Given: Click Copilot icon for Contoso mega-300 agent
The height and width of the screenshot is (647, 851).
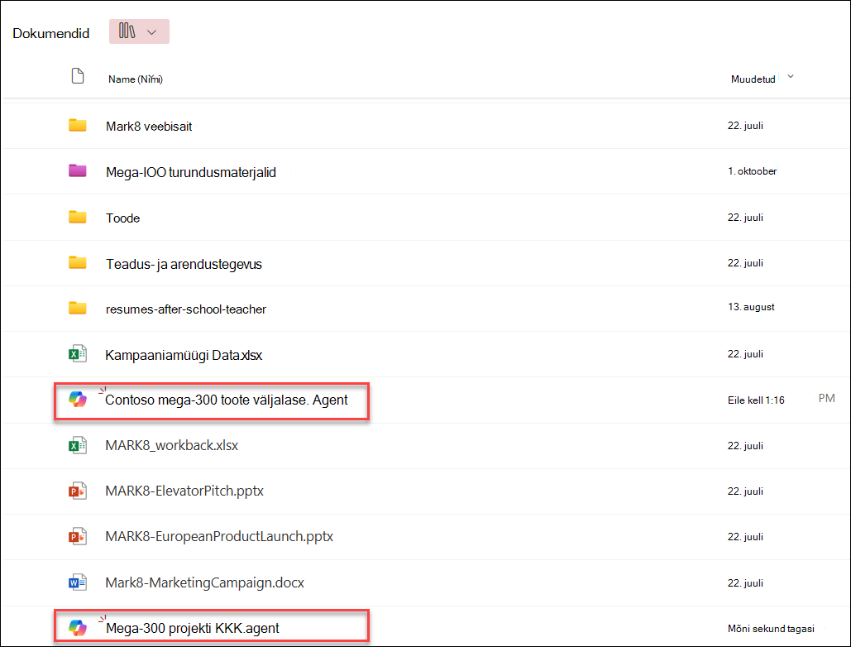Looking at the screenshot, I should tap(78, 400).
